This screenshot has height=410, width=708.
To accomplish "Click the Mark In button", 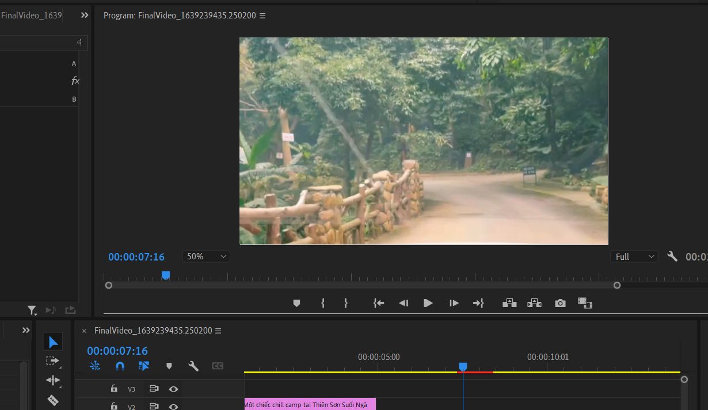I will click(323, 303).
